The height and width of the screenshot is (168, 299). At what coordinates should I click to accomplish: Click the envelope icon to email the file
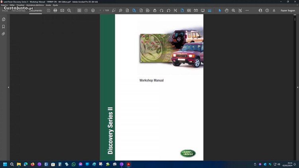click(62, 10)
